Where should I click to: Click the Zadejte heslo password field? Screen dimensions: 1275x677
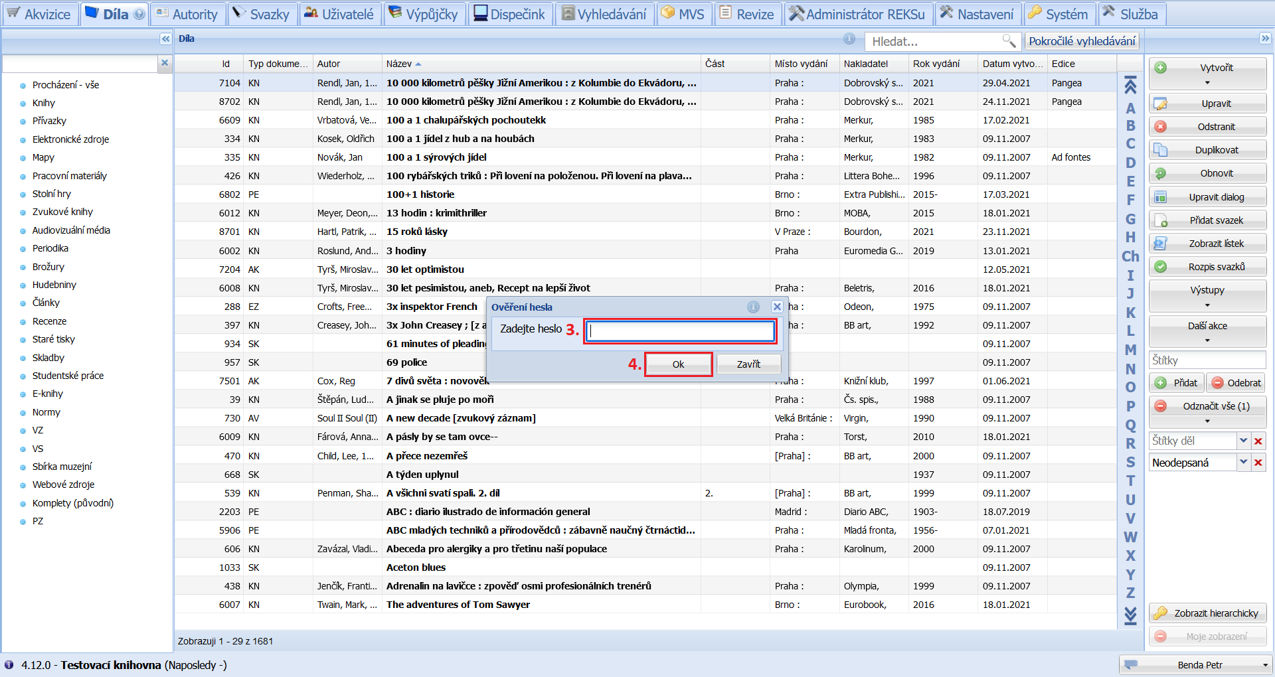[681, 331]
